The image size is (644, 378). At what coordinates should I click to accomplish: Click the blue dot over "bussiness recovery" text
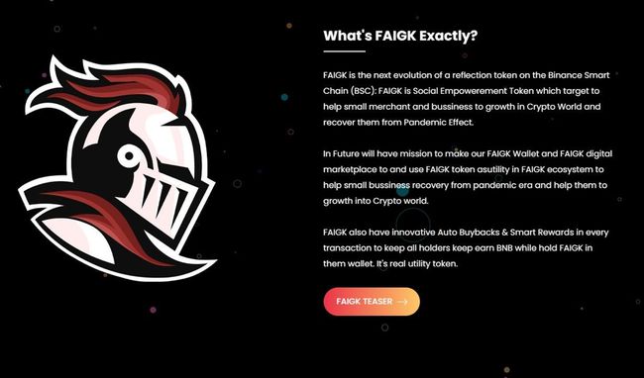403,190
